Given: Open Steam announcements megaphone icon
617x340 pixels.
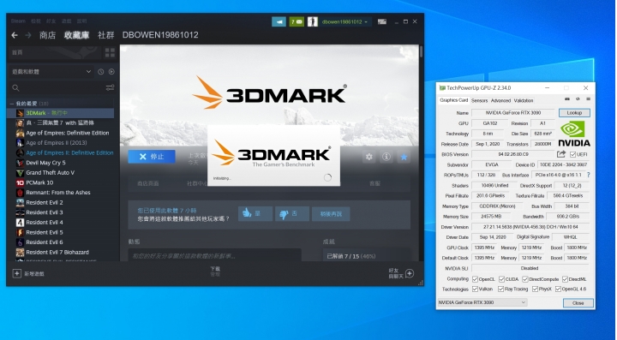Looking at the screenshot, I should (x=279, y=21).
